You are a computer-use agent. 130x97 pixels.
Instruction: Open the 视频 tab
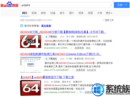coord(81,13)
